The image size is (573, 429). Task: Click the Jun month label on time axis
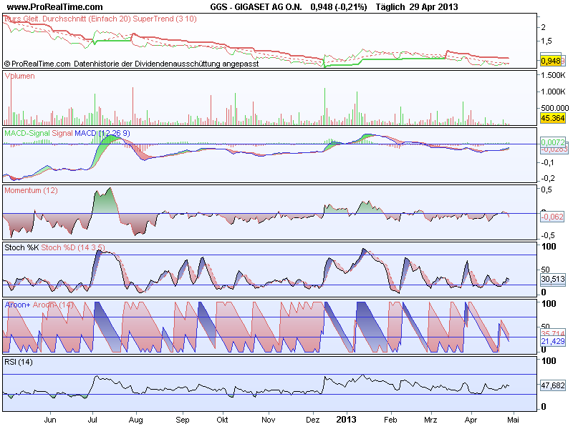50,420
